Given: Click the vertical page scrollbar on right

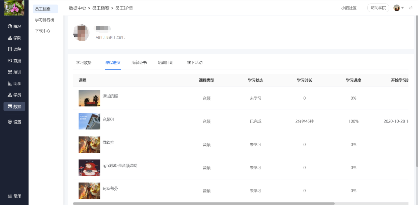Looking at the screenshot, I should coord(417,91).
